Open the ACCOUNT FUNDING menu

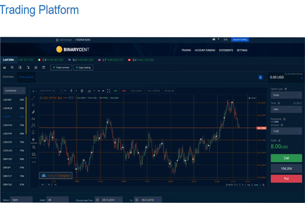click(205, 50)
